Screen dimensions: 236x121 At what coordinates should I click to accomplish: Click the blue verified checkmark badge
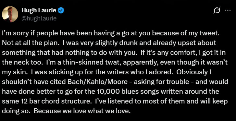(61, 10)
